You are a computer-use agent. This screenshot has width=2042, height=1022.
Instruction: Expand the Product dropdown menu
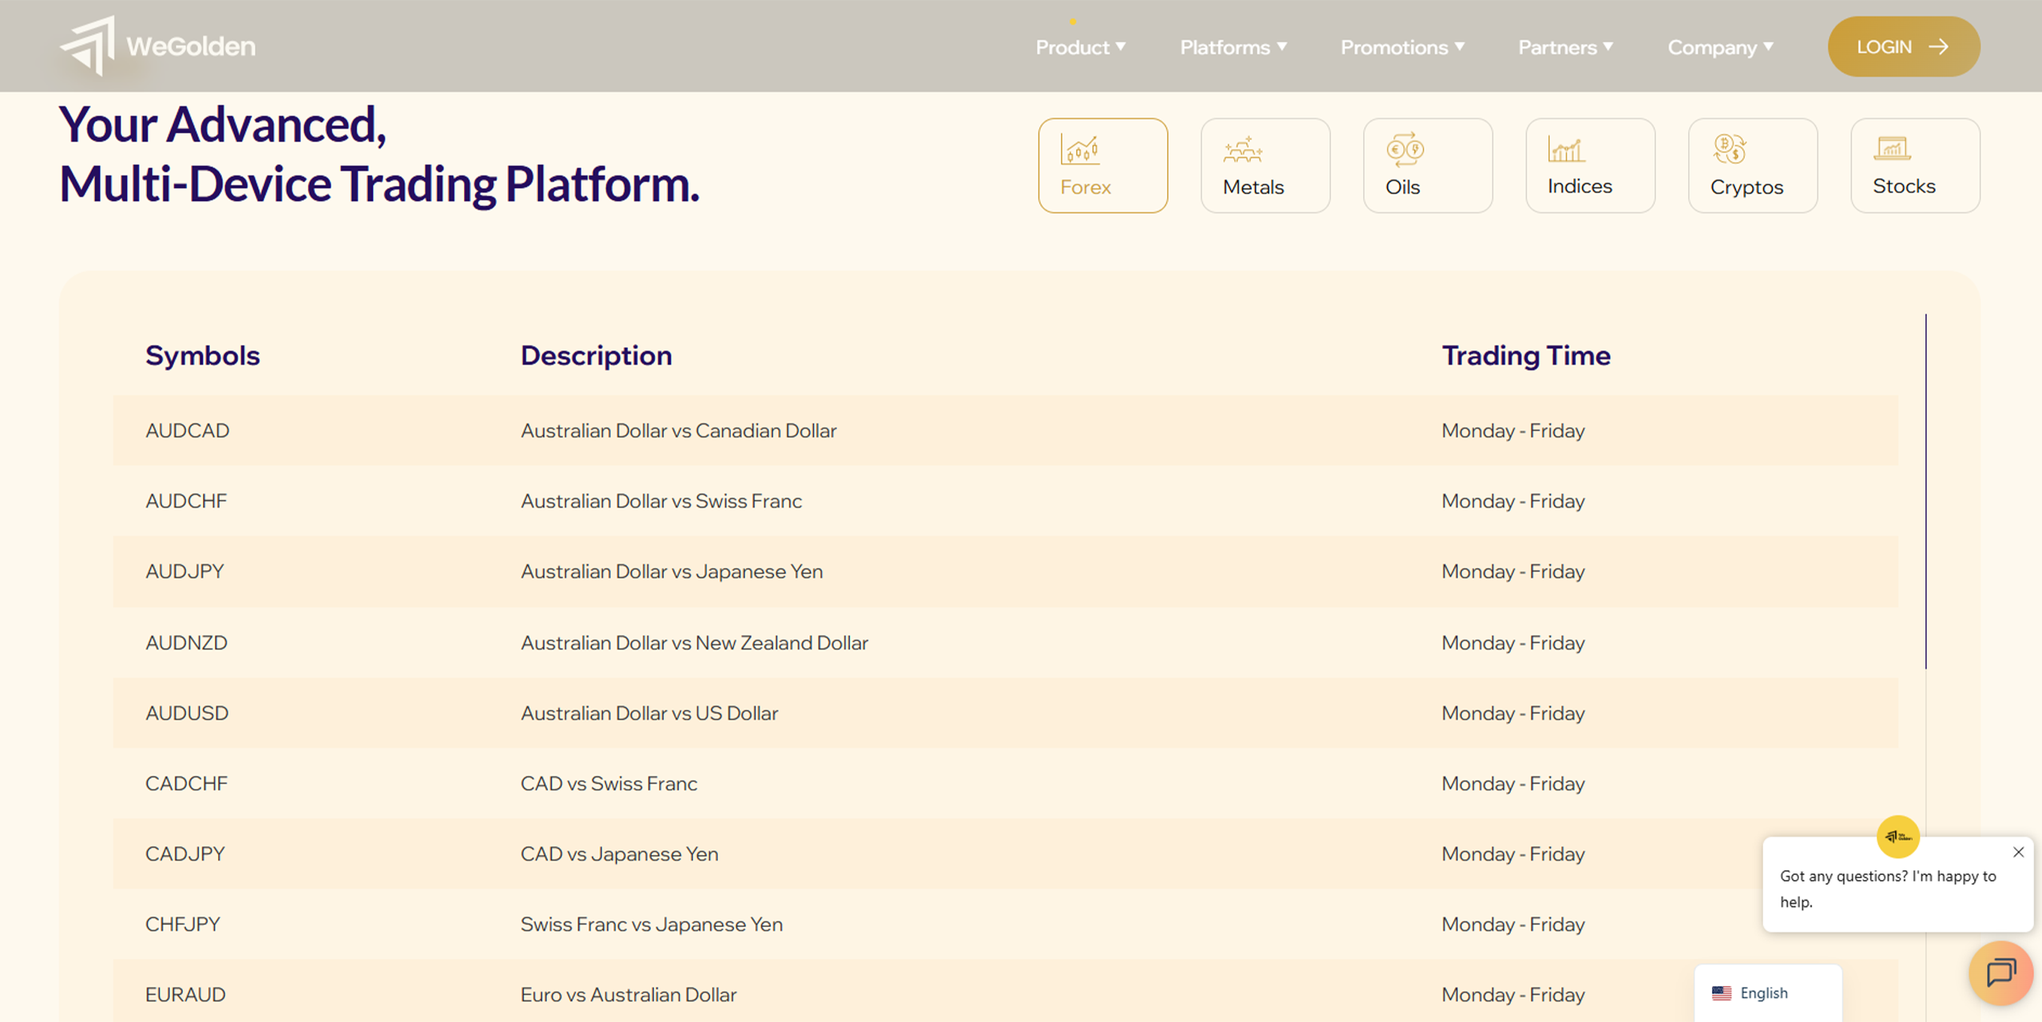pyautogui.click(x=1080, y=47)
